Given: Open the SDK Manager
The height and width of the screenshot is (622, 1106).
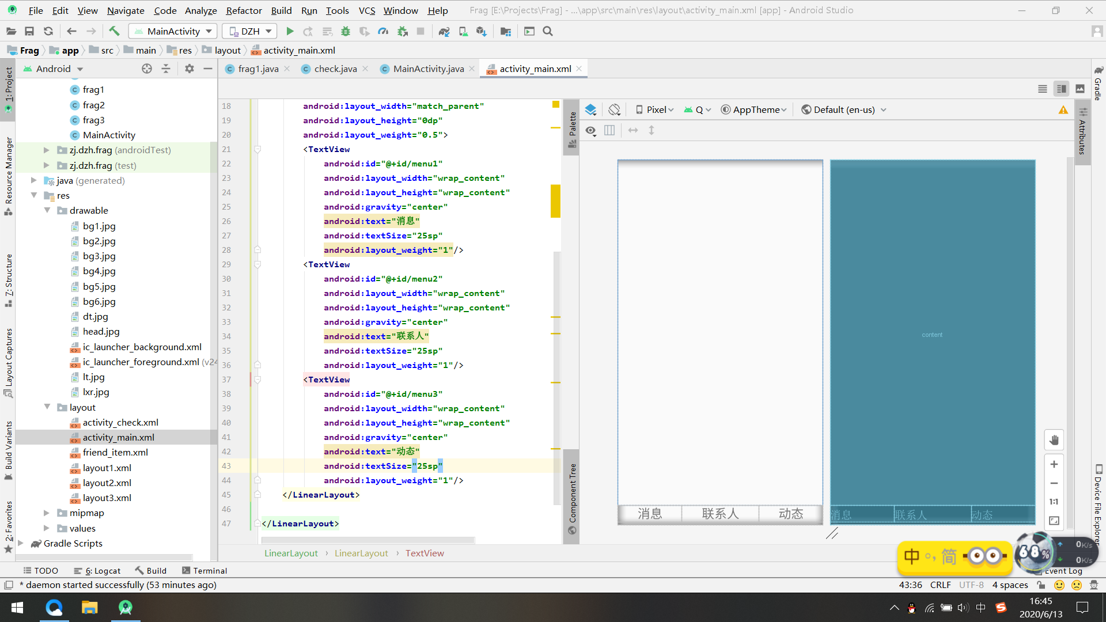Looking at the screenshot, I should [482, 31].
